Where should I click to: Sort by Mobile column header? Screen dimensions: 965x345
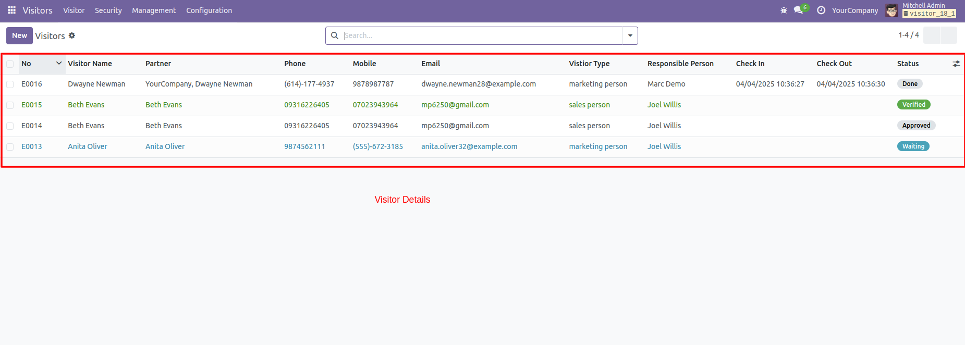pos(364,64)
